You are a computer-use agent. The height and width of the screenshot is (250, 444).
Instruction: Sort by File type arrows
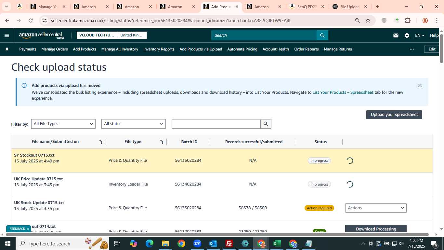[162, 142]
